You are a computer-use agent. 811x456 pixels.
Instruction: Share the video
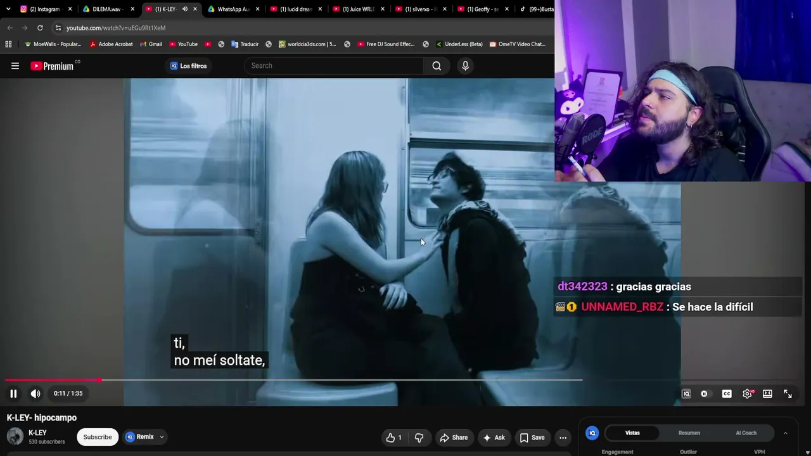[454, 438]
